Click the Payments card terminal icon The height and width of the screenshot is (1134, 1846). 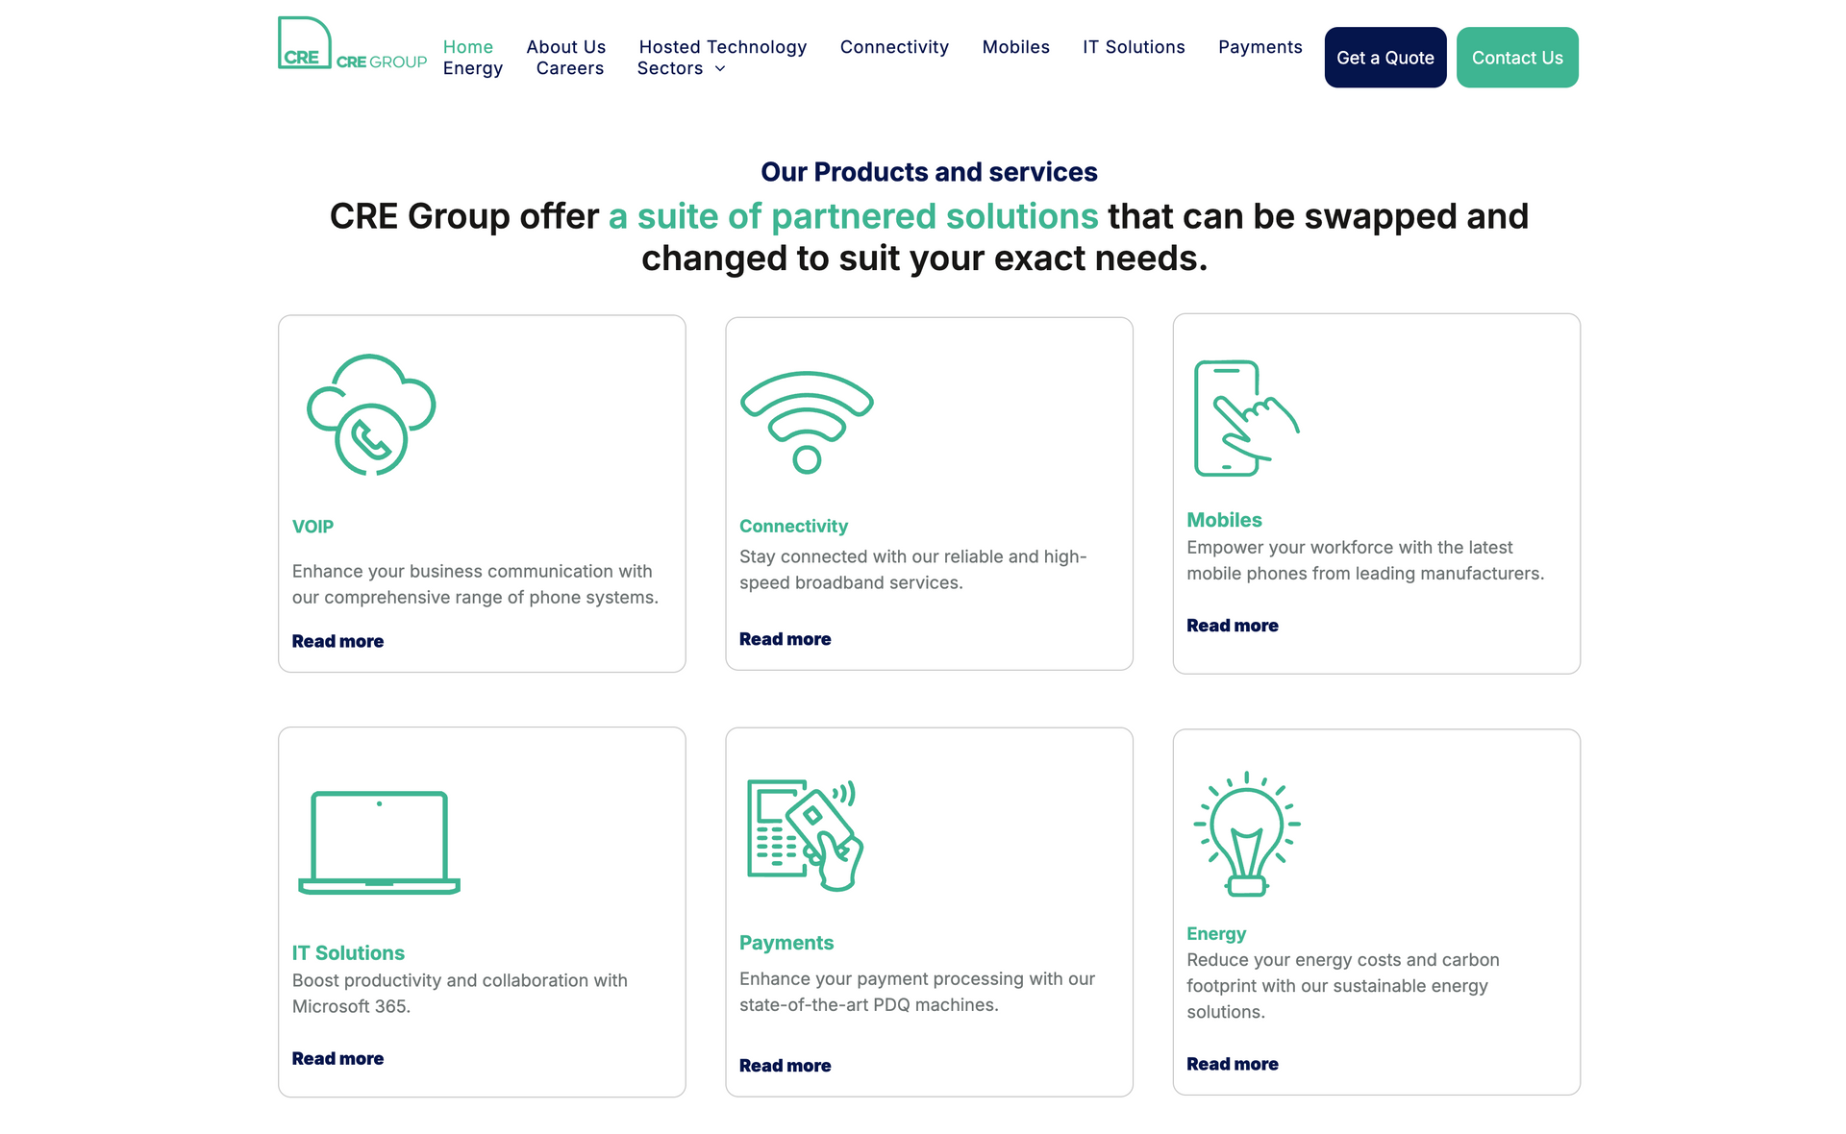click(805, 834)
